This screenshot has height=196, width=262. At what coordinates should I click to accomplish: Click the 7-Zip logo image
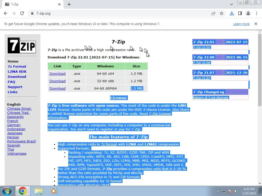(x=22, y=45)
